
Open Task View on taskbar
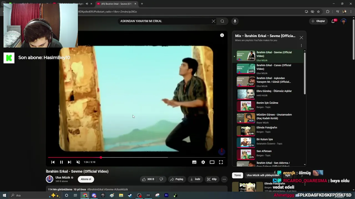coord(75,195)
